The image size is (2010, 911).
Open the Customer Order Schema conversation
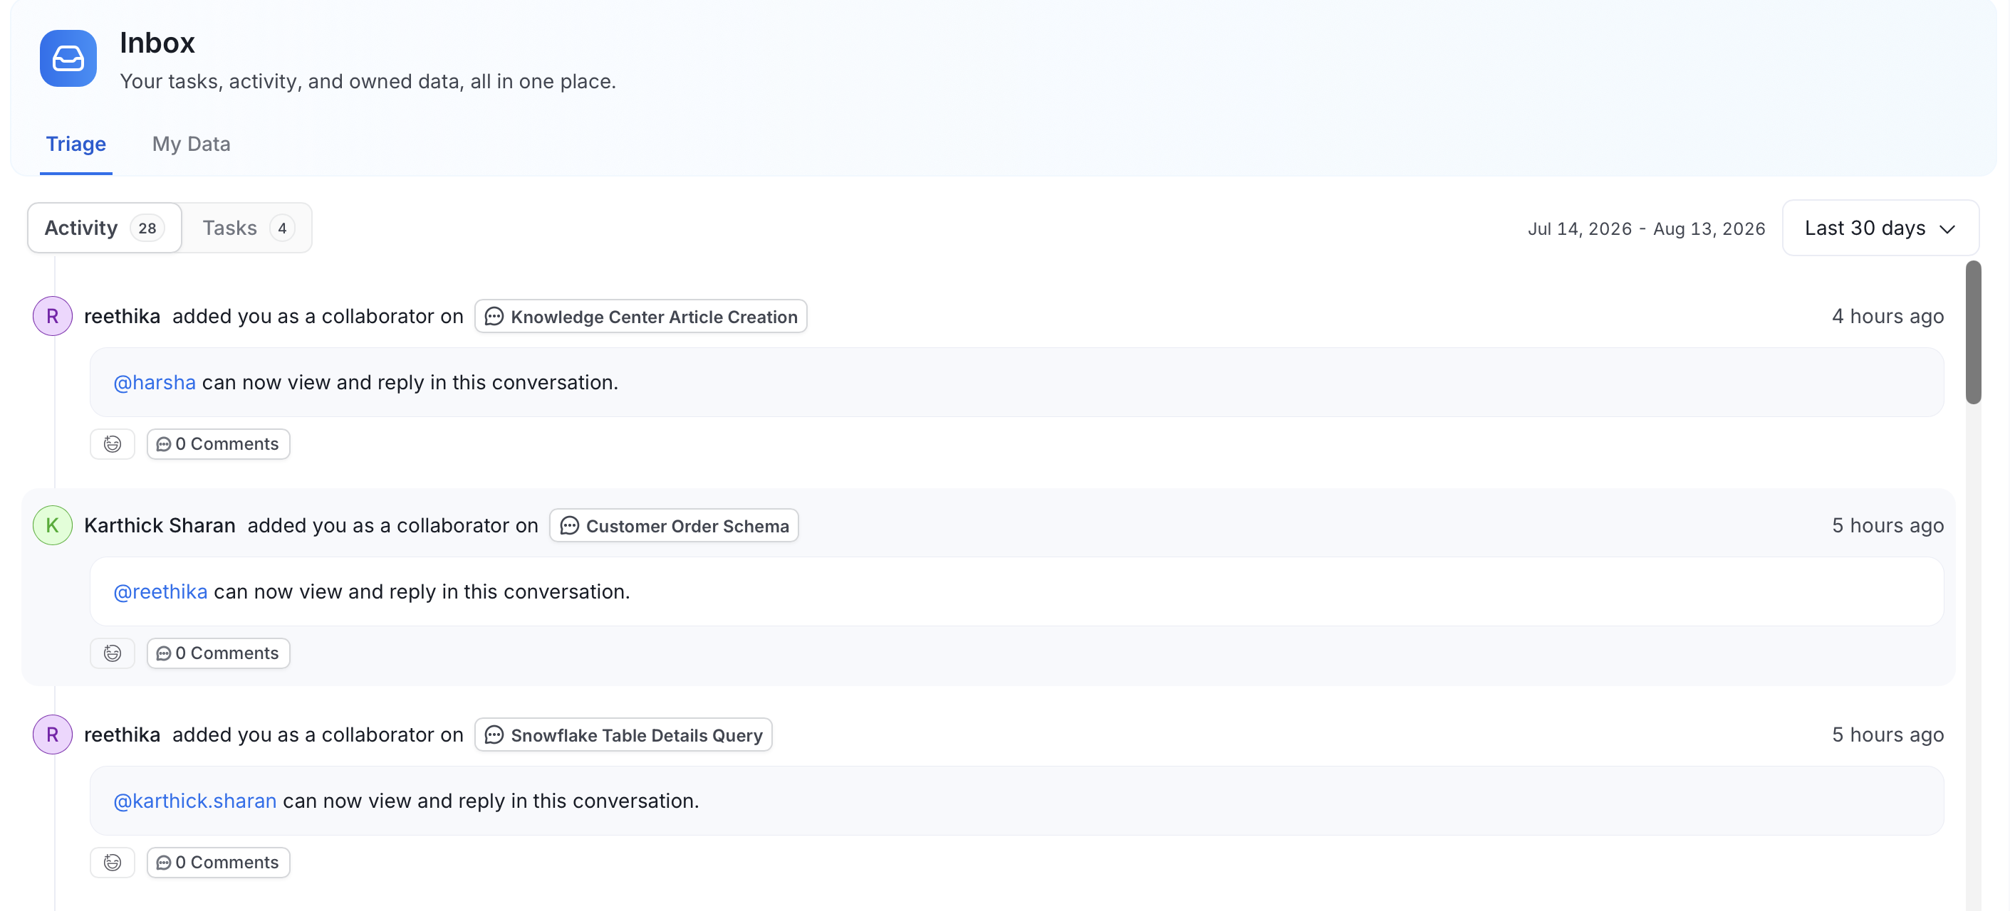click(675, 526)
